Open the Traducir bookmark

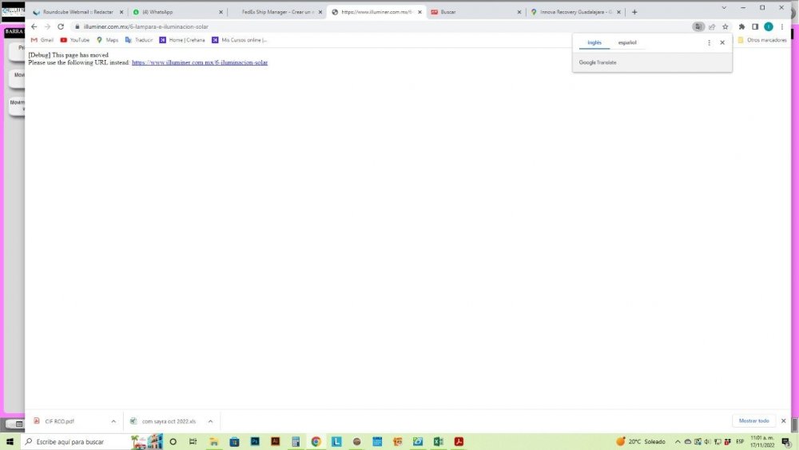click(138, 40)
